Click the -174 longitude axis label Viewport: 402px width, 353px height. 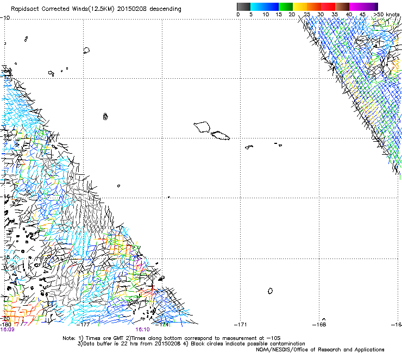162,325
